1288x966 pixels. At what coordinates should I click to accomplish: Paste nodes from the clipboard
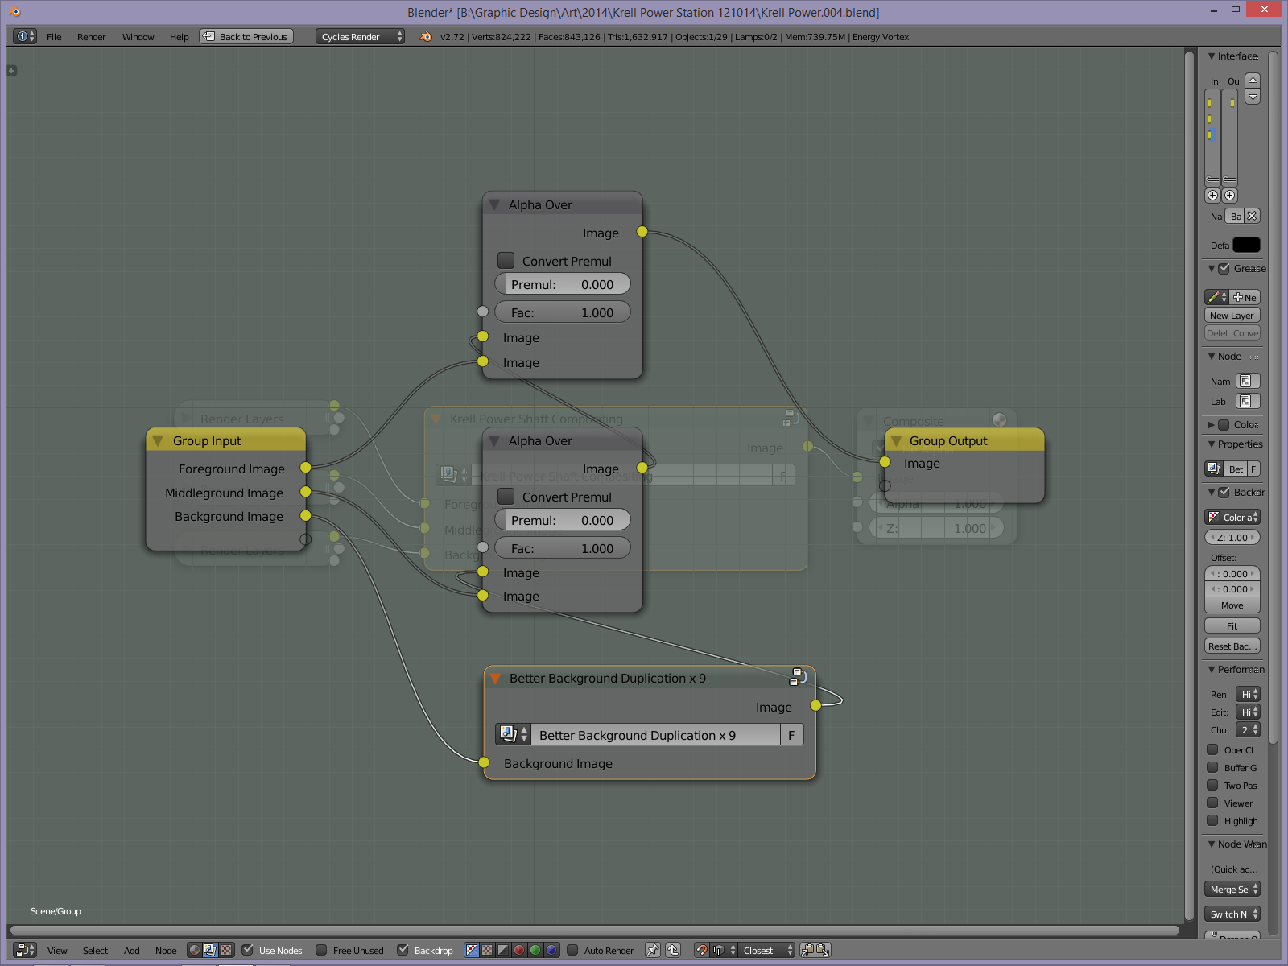point(823,950)
